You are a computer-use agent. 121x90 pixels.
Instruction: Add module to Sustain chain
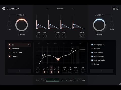(x=102, y=71)
